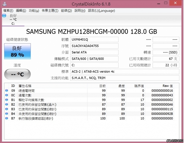The image size is (185, 143).
Task: Click the current value 87 in B2 row
Action: [104, 105]
